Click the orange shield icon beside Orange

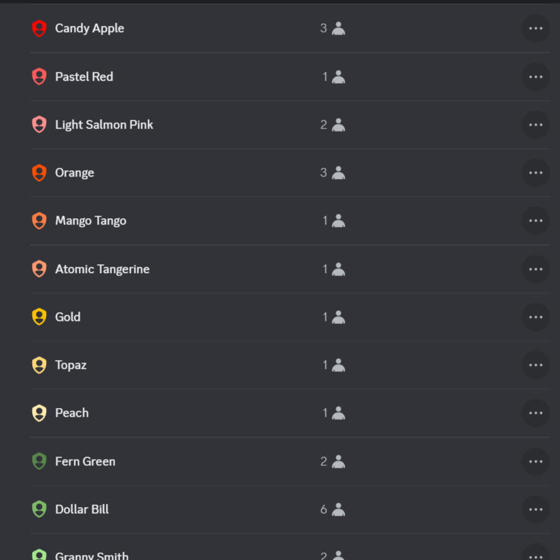[39, 173]
